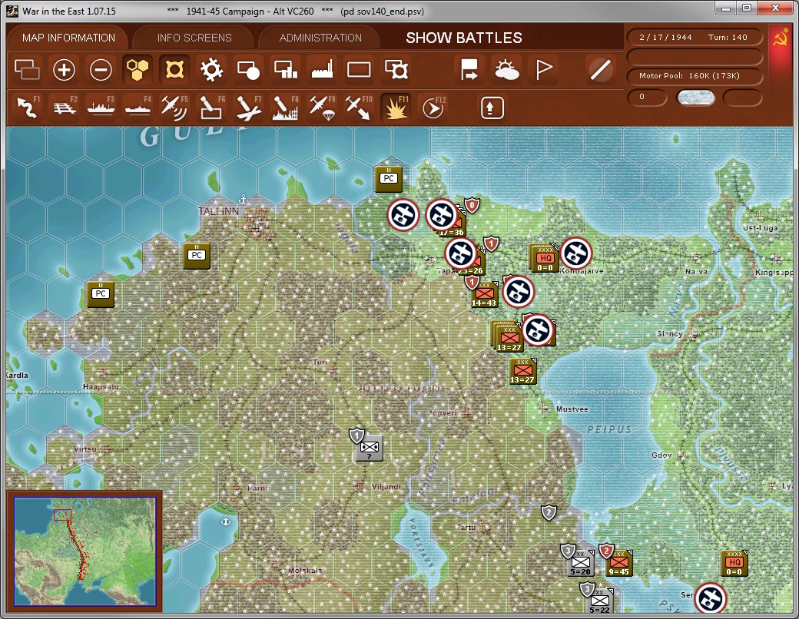Toggle enemy hex control overlay

point(174,69)
